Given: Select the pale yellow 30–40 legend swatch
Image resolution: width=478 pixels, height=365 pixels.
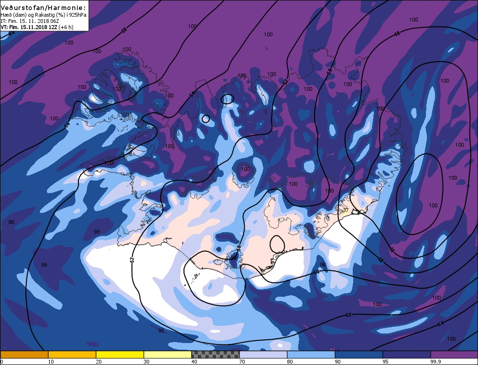Looking at the screenshot, I should tap(168, 354).
